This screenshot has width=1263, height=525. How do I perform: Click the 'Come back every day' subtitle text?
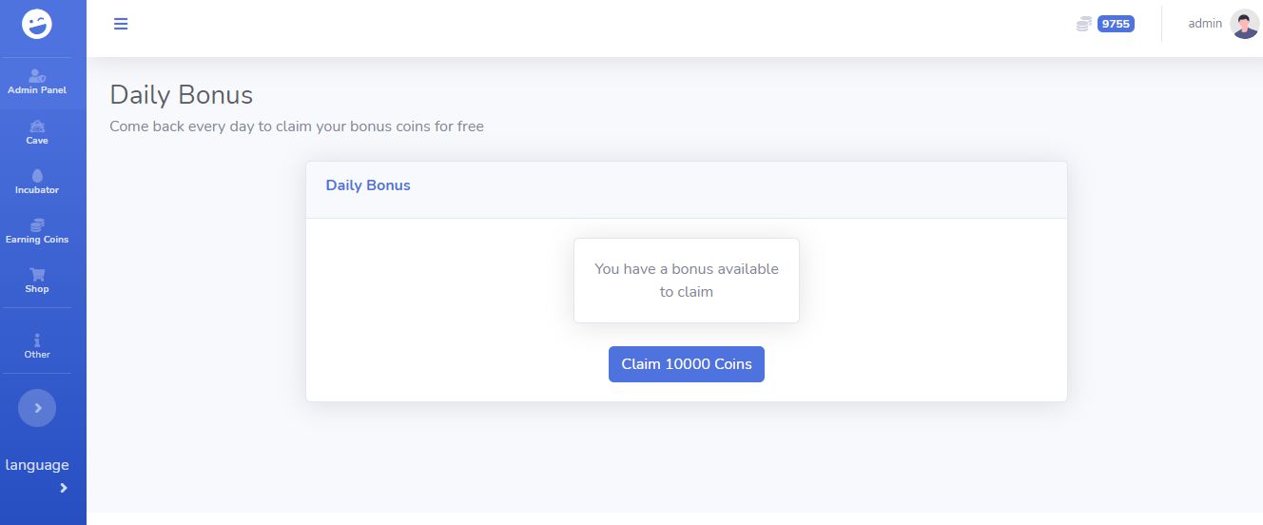[x=297, y=126]
